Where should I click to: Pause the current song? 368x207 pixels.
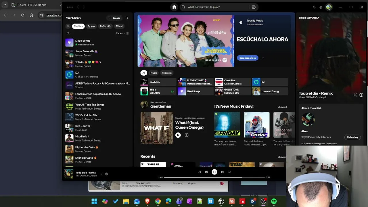tap(214, 172)
